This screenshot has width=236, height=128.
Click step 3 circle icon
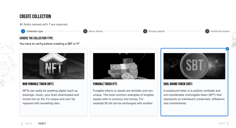point(145,31)
